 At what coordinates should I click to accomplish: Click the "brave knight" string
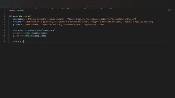(x=37, y=19)
